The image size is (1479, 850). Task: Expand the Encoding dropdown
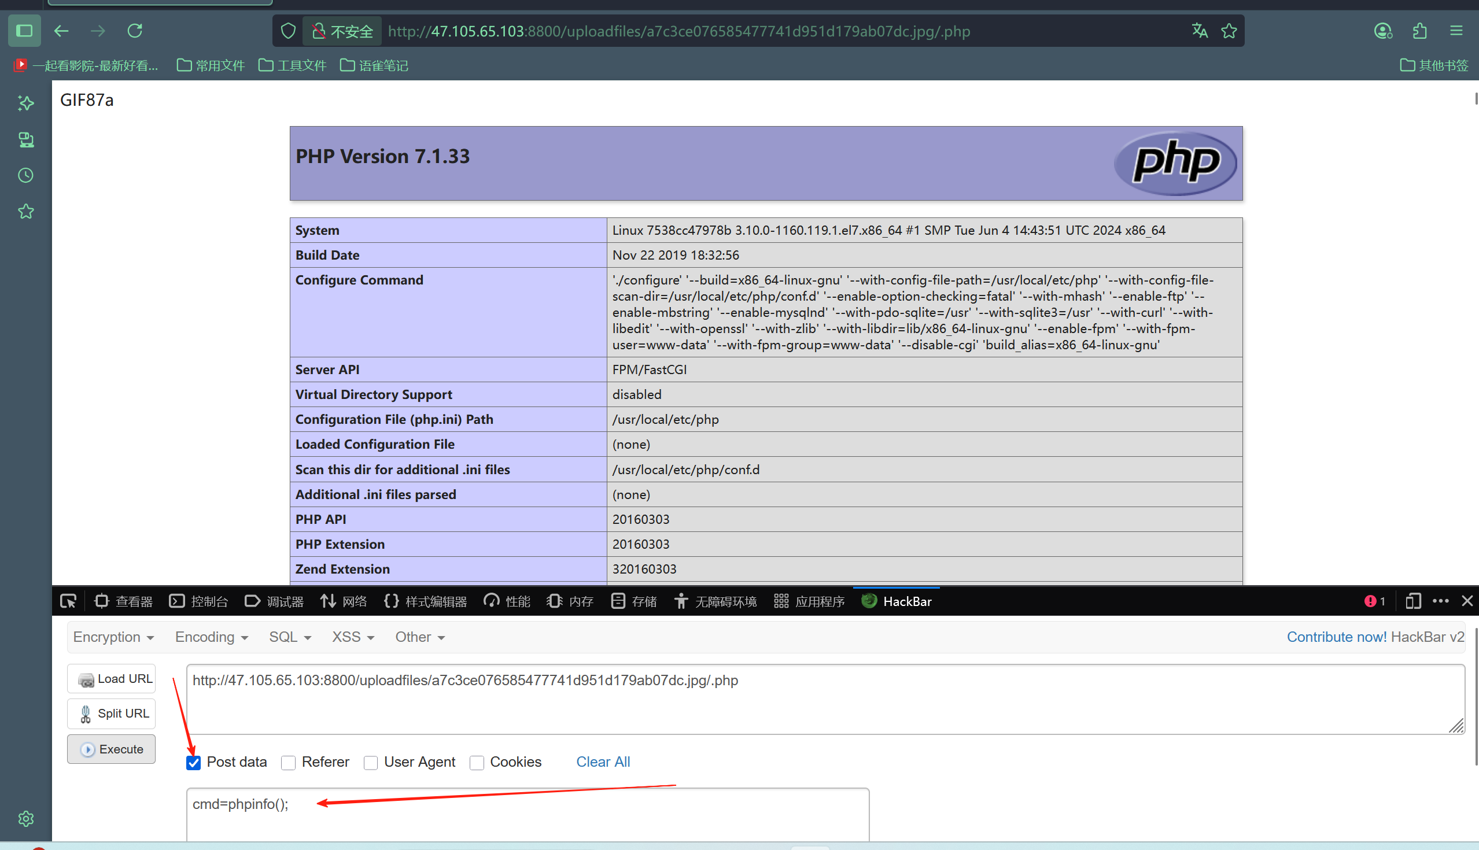click(x=211, y=637)
